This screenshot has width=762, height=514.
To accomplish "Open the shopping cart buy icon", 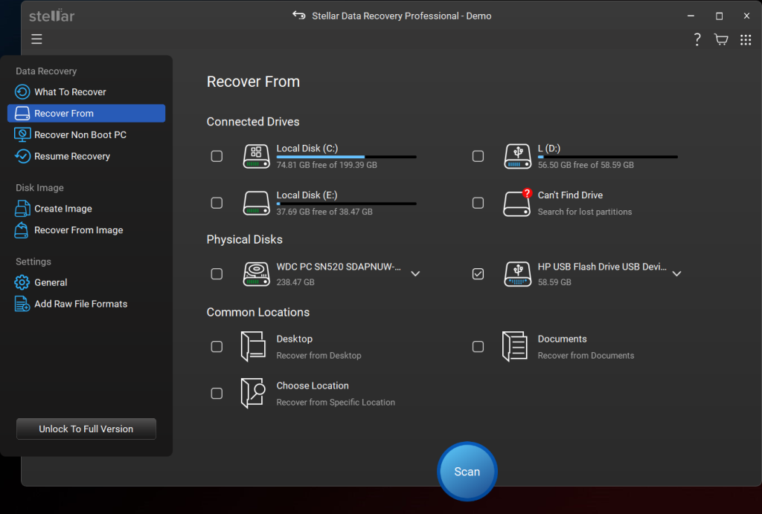I will click(x=721, y=40).
